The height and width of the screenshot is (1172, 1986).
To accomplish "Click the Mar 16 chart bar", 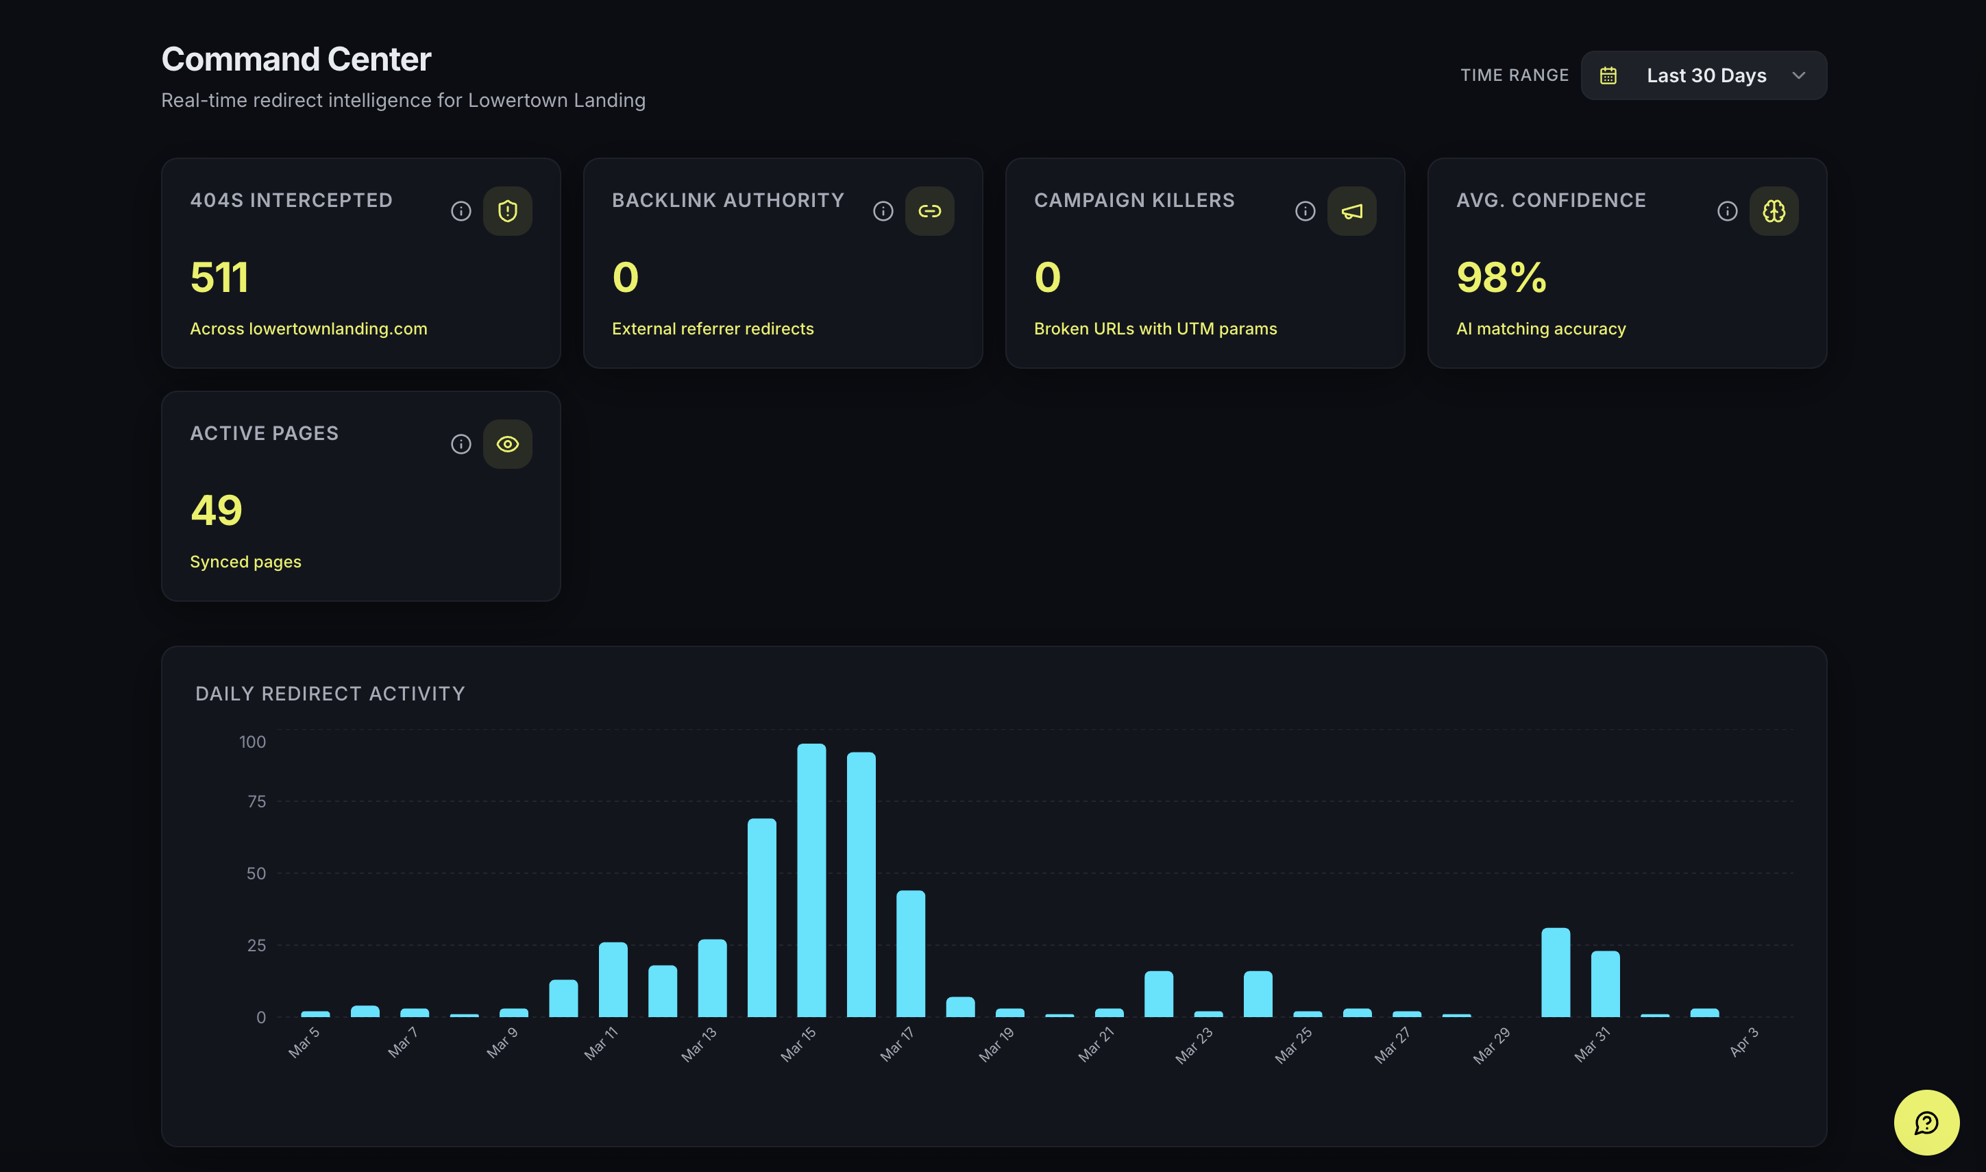I will tap(861, 885).
